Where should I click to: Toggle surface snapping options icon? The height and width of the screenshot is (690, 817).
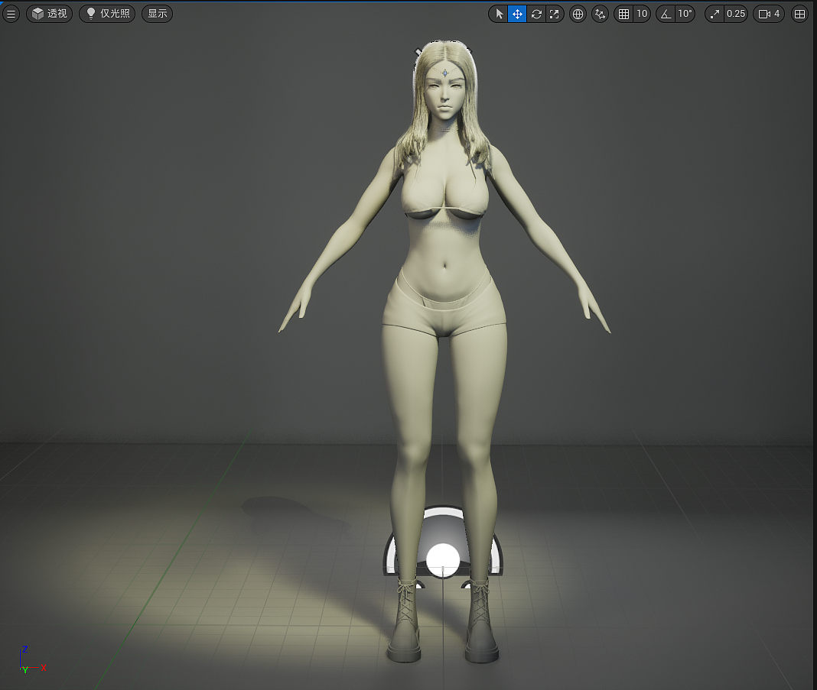point(601,14)
